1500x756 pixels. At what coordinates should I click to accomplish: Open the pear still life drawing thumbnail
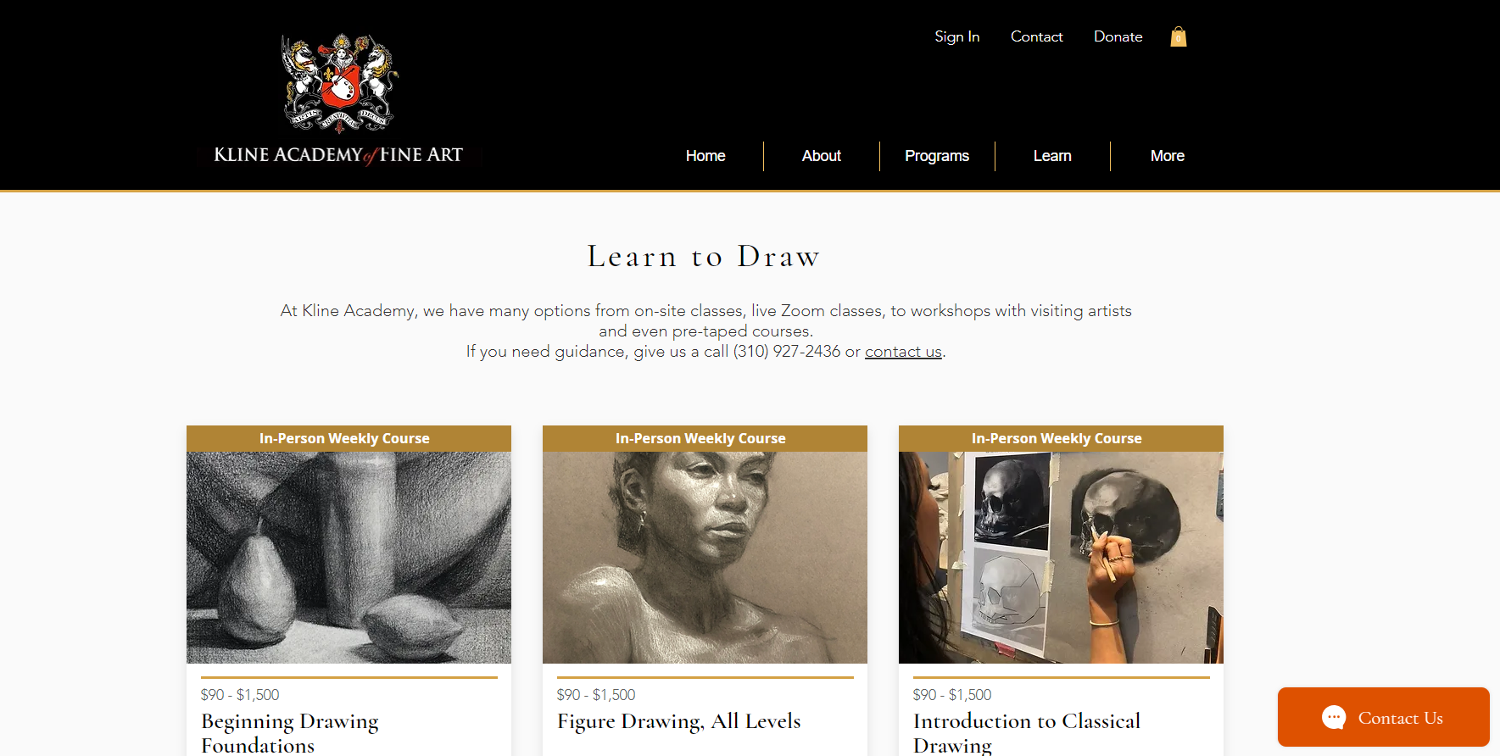click(349, 558)
